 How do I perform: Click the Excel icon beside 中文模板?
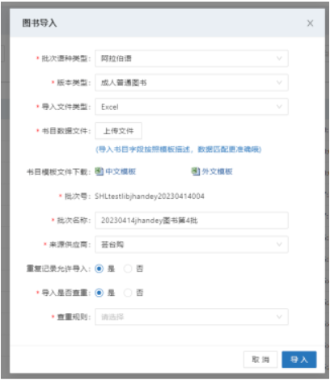[99, 171]
